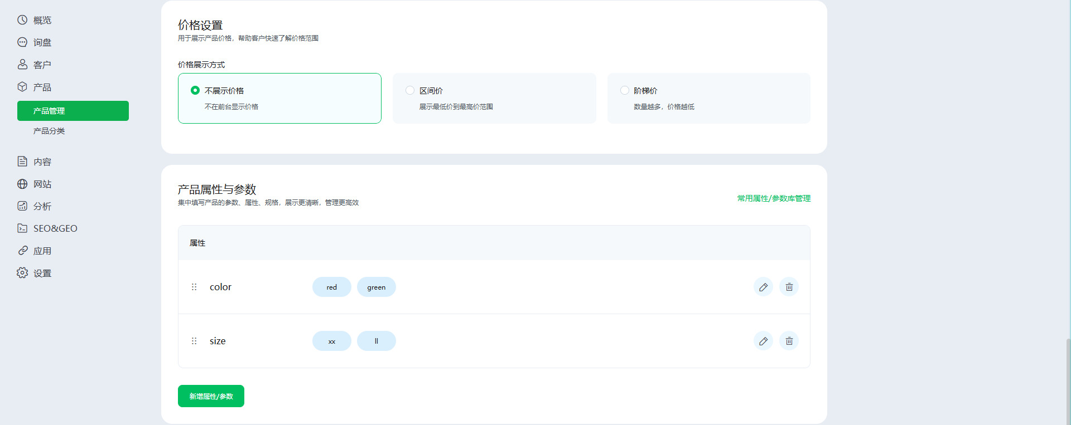This screenshot has height=425, width=1071.
Task: Delete the size attribute with the trash icon
Action: point(789,341)
